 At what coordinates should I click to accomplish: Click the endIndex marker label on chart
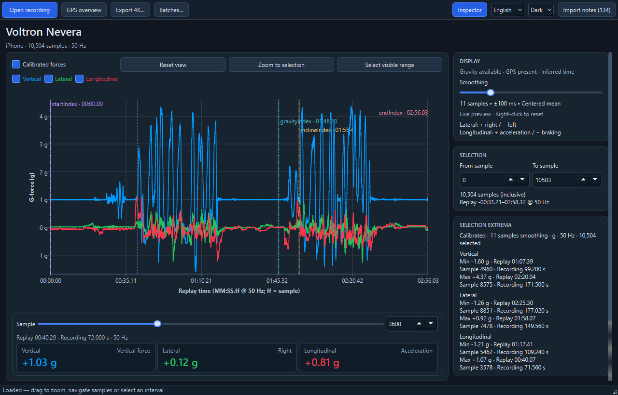click(x=403, y=113)
